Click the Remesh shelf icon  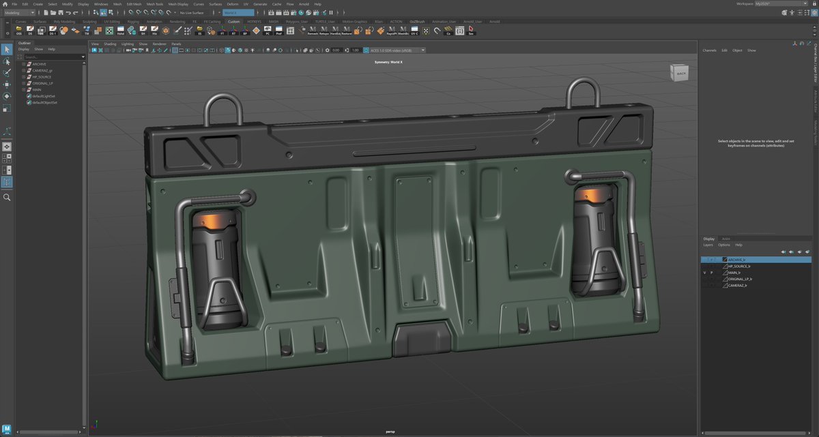(313, 31)
